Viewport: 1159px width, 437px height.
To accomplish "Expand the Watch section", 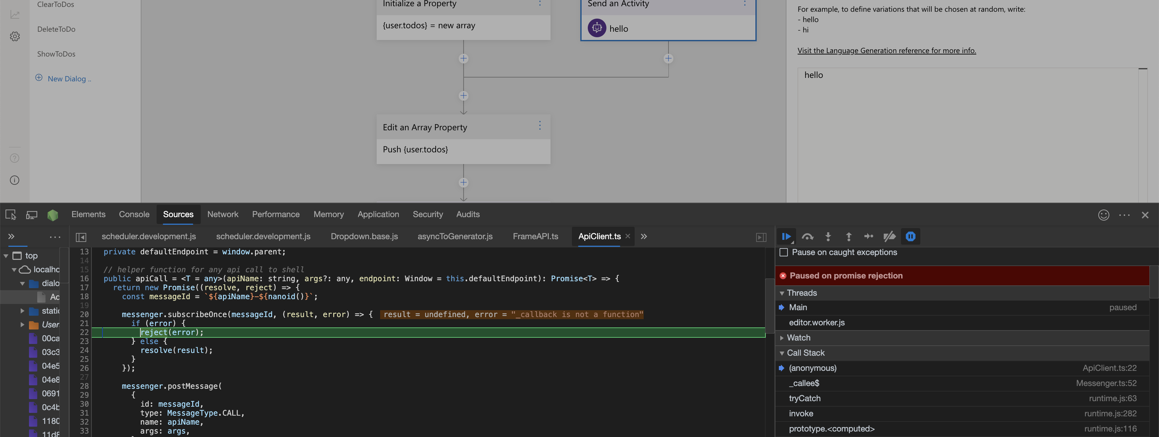I will click(x=782, y=338).
